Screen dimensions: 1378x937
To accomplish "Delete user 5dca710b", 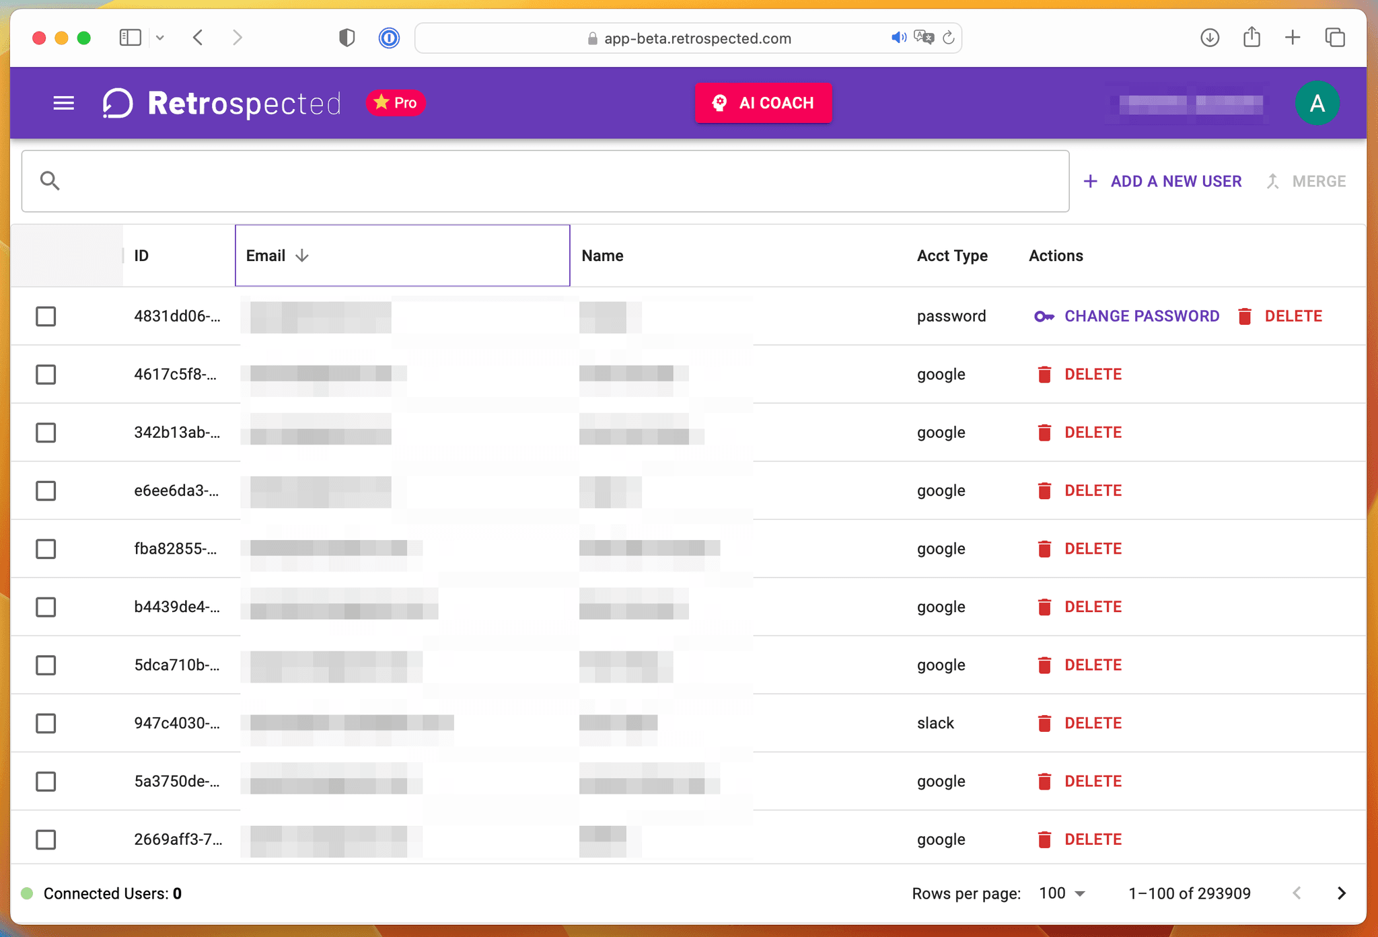I will [1079, 665].
